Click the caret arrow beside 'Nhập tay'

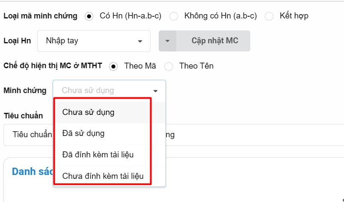(140, 42)
